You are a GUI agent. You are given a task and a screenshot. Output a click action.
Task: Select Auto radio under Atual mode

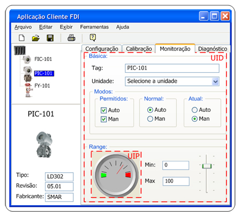coord(194,110)
